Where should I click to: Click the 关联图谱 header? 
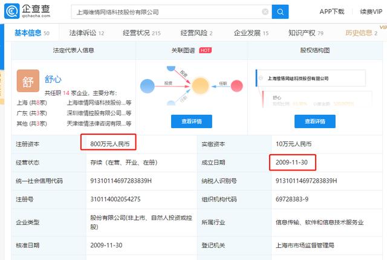183,50
